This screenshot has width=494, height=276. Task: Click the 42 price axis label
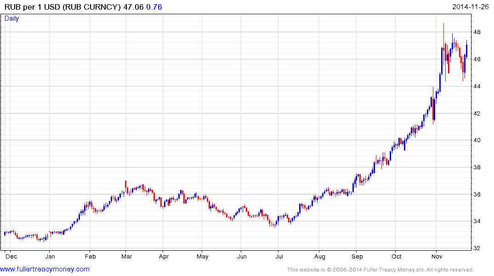tap(477, 113)
